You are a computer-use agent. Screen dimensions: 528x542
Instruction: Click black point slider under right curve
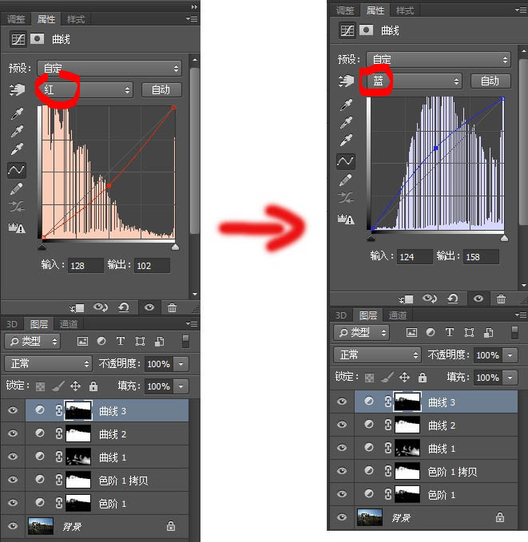(x=371, y=238)
